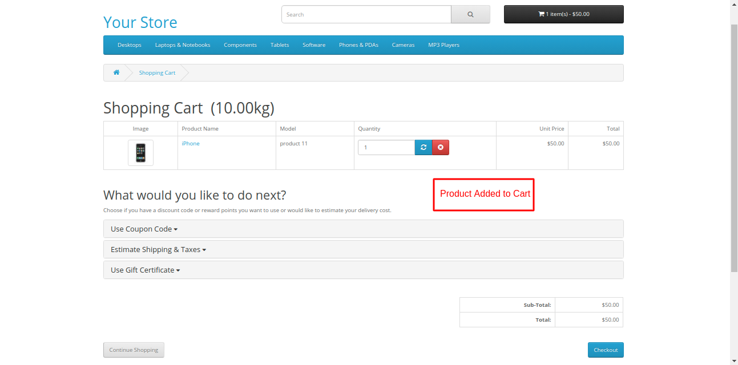The width and height of the screenshot is (738, 365).
Task: Click the iPhone product thumbnail
Action: (140, 153)
